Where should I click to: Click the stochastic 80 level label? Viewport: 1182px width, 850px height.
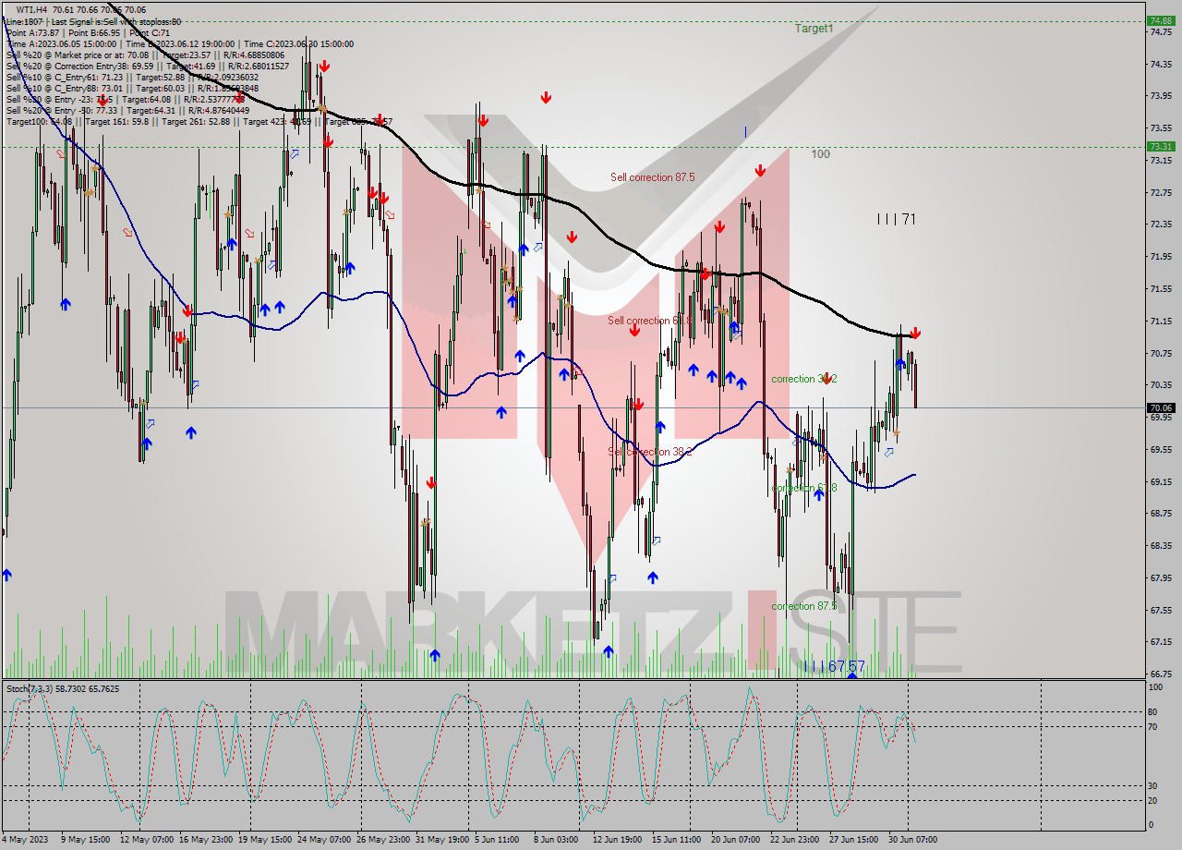click(x=1153, y=711)
